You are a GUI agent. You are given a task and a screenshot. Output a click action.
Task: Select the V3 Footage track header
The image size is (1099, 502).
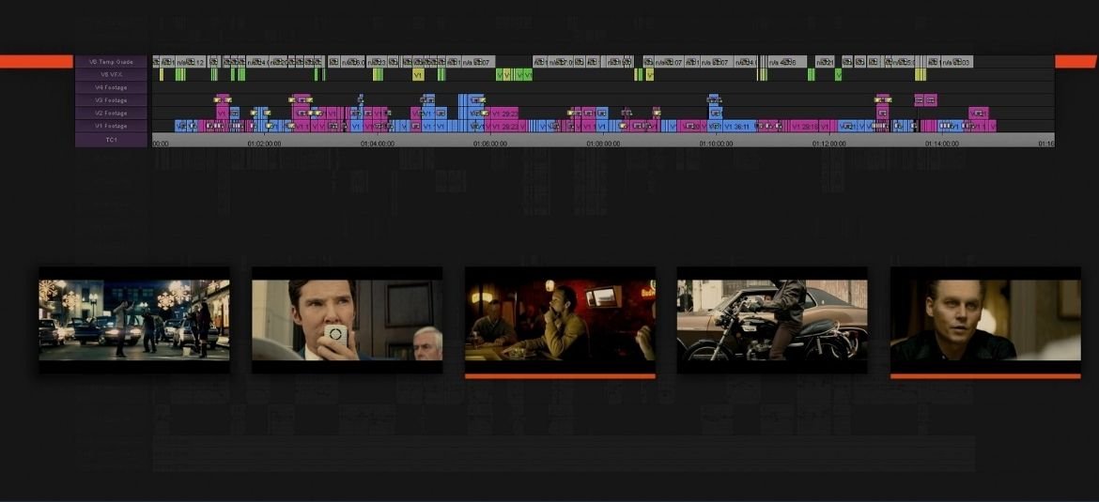pos(112,100)
